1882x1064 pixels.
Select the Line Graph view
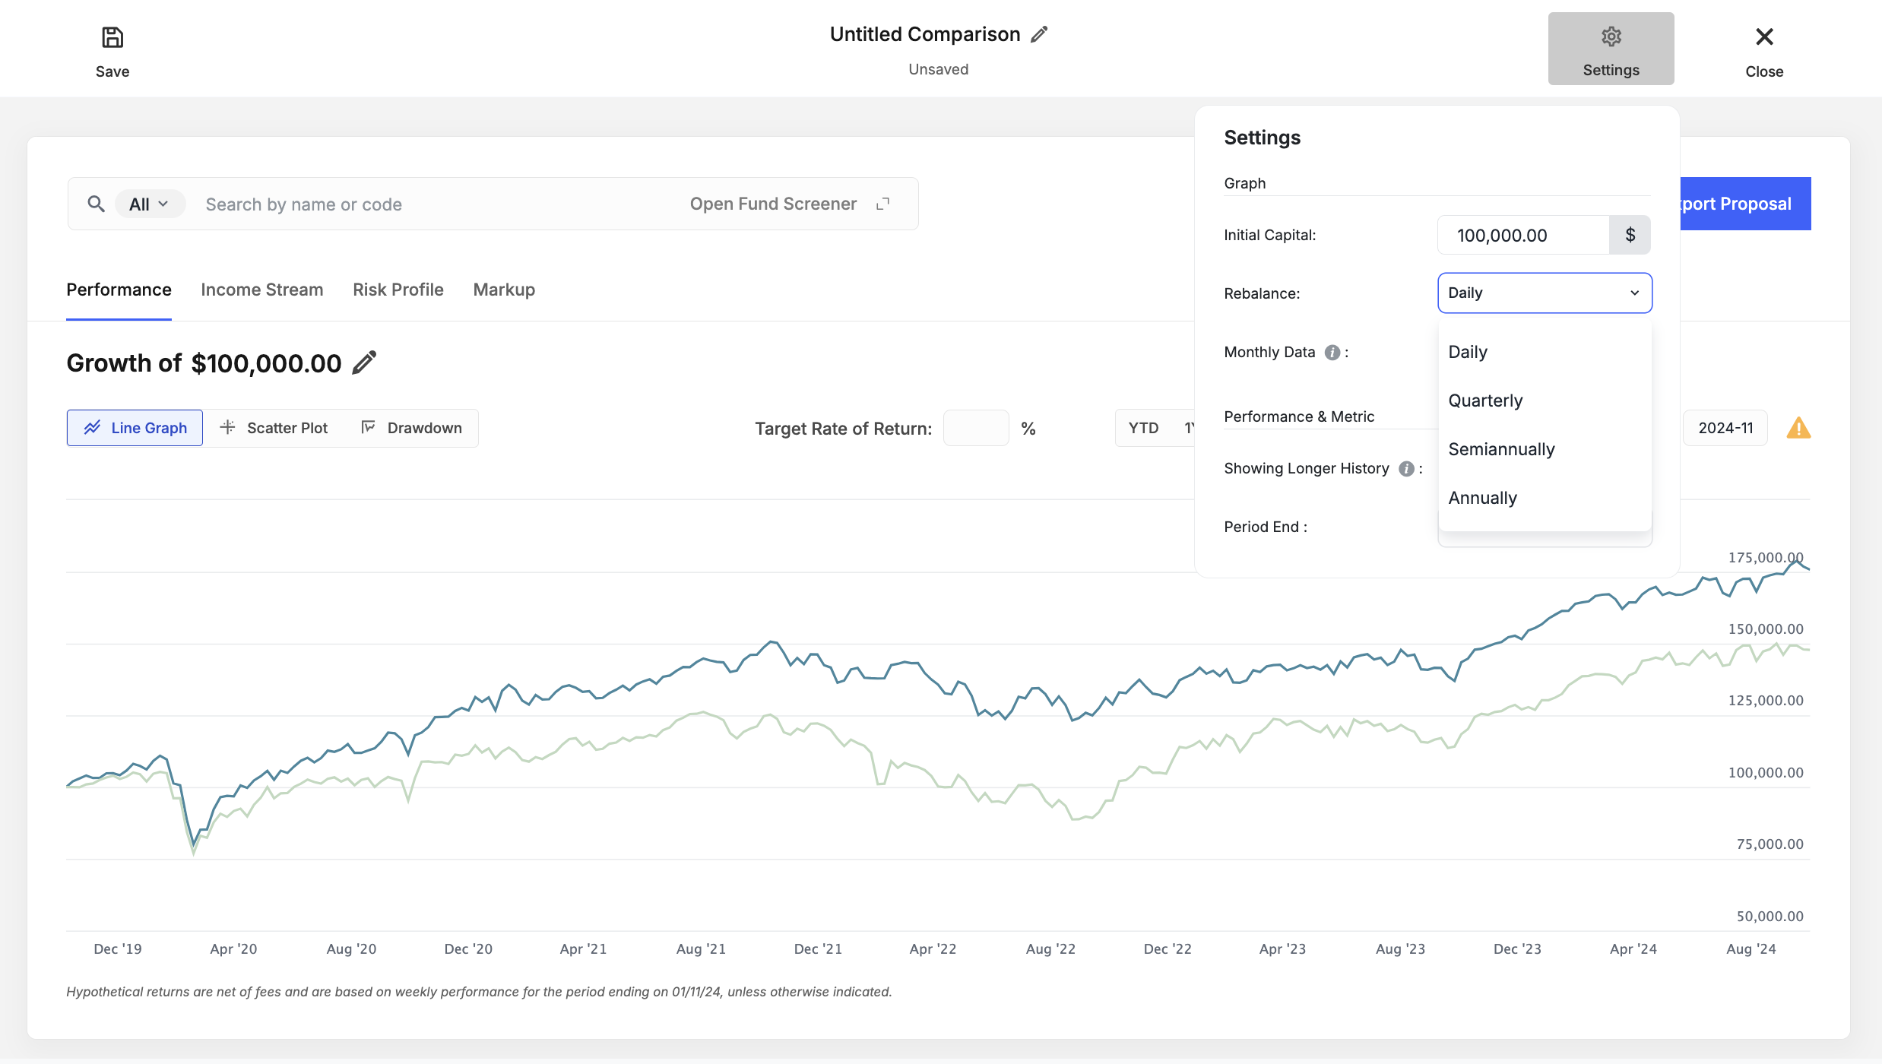135,428
